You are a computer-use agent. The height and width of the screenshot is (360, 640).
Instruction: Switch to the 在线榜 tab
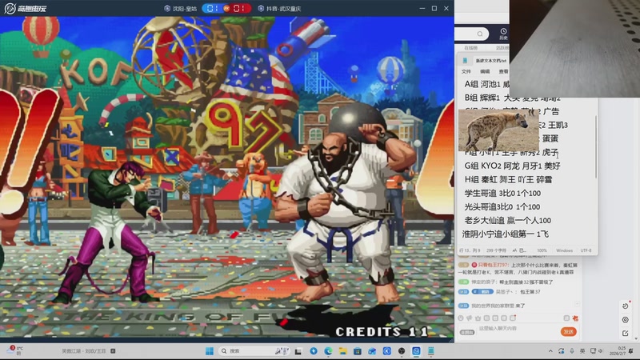tap(470, 48)
